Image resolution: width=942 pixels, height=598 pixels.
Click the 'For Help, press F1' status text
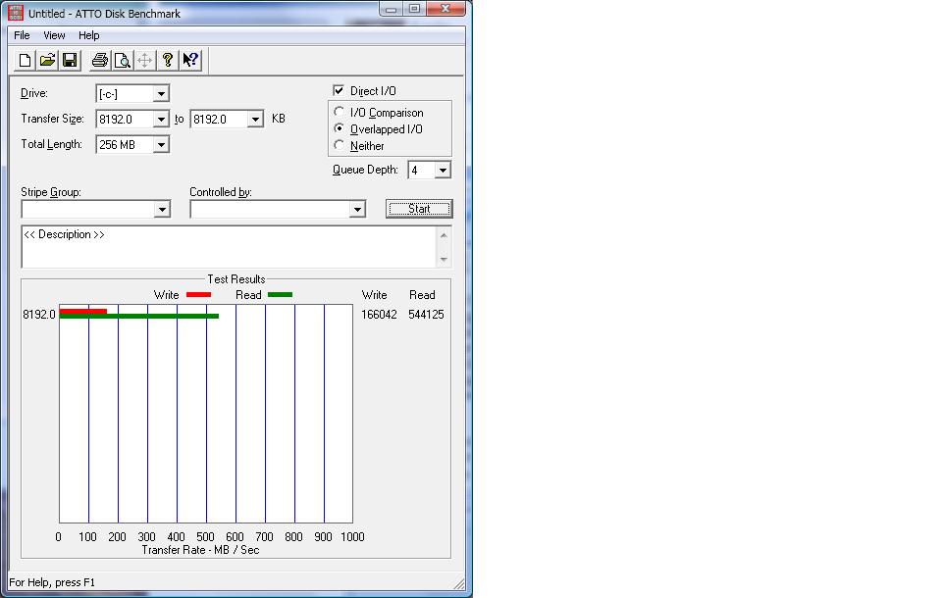point(52,582)
